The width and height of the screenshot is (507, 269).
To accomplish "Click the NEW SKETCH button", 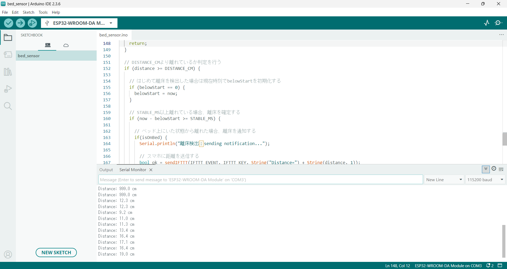I will (56, 253).
